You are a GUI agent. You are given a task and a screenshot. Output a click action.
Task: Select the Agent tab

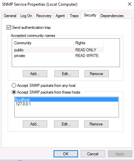(x=60, y=16)
